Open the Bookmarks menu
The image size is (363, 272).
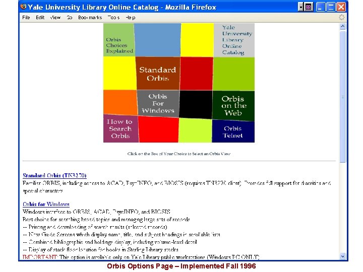[90, 18]
